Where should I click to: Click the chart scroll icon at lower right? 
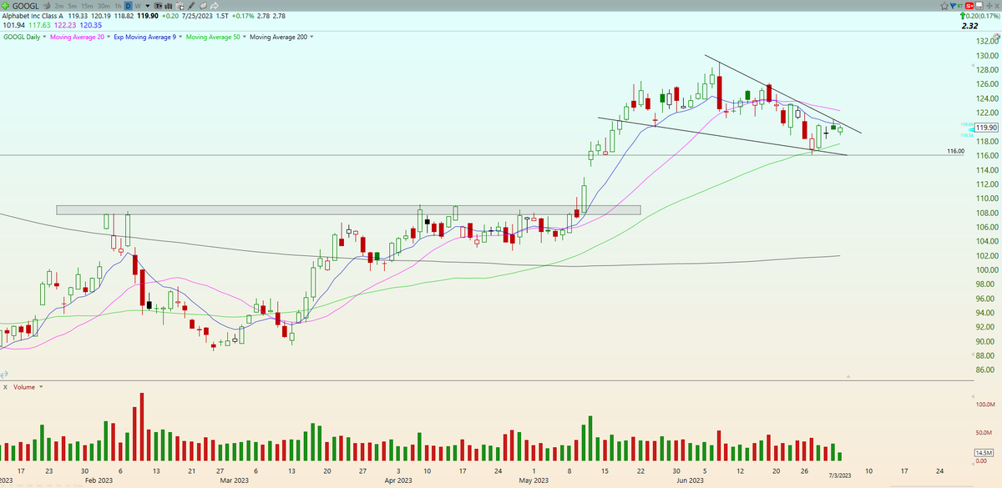(x=848, y=375)
